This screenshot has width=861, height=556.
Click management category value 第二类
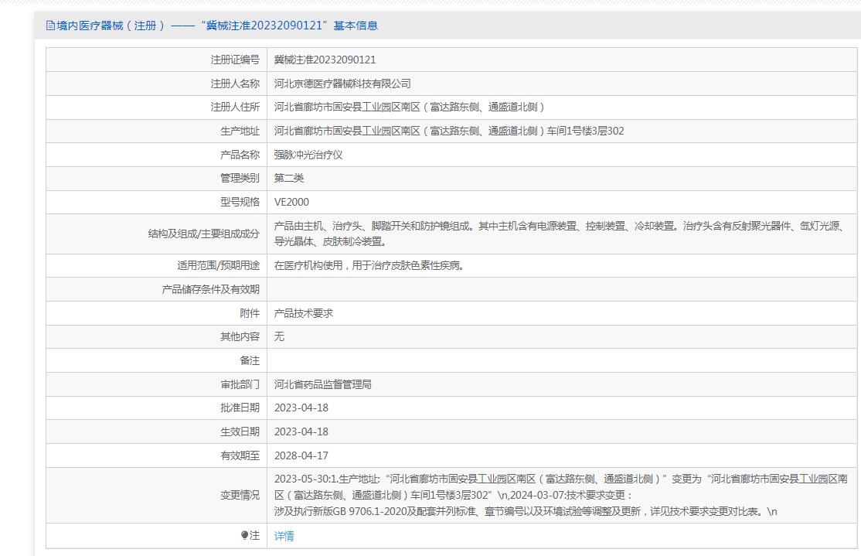[x=289, y=178]
